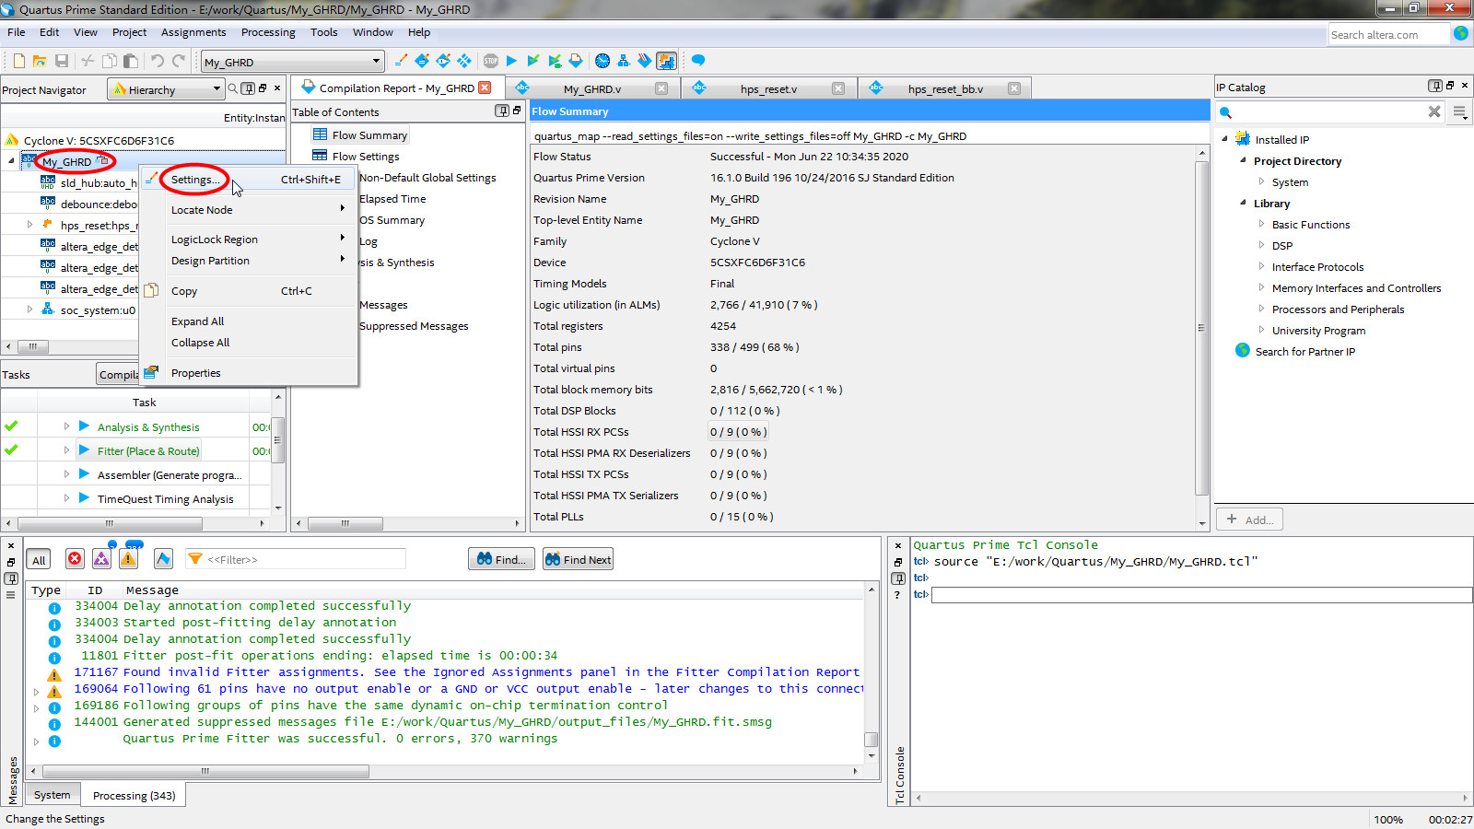The height and width of the screenshot is (829, 1474).
Task: Clear the IP Catalog search with X icon
Action: [1434, 111]
